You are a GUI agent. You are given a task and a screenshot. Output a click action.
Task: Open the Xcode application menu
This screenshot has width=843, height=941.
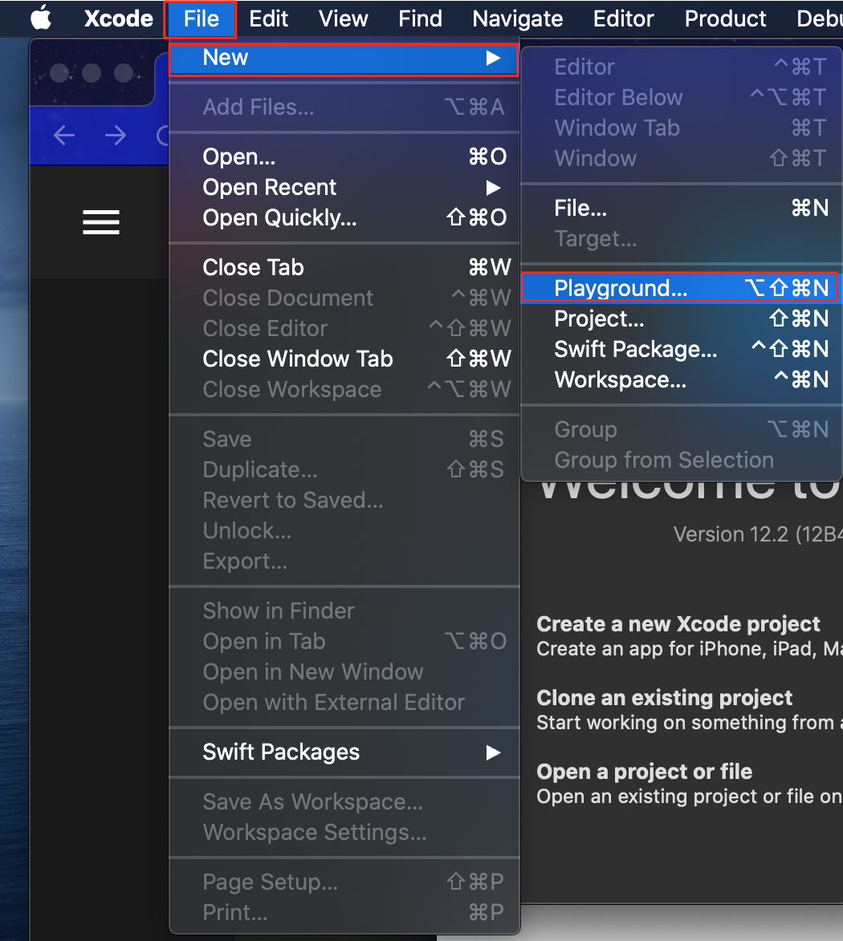pos(118,18)
